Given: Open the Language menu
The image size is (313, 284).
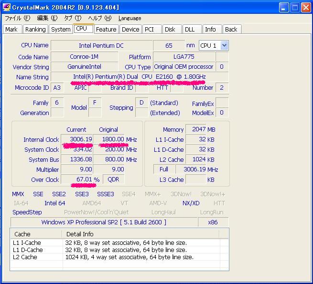Looking at the screenshot, I should 130,18.
